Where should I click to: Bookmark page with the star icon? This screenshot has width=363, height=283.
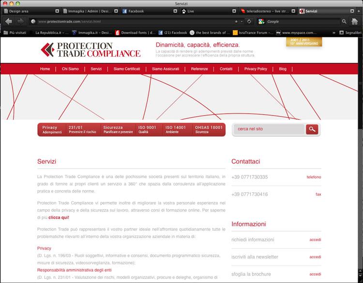[x=236, y=21]
